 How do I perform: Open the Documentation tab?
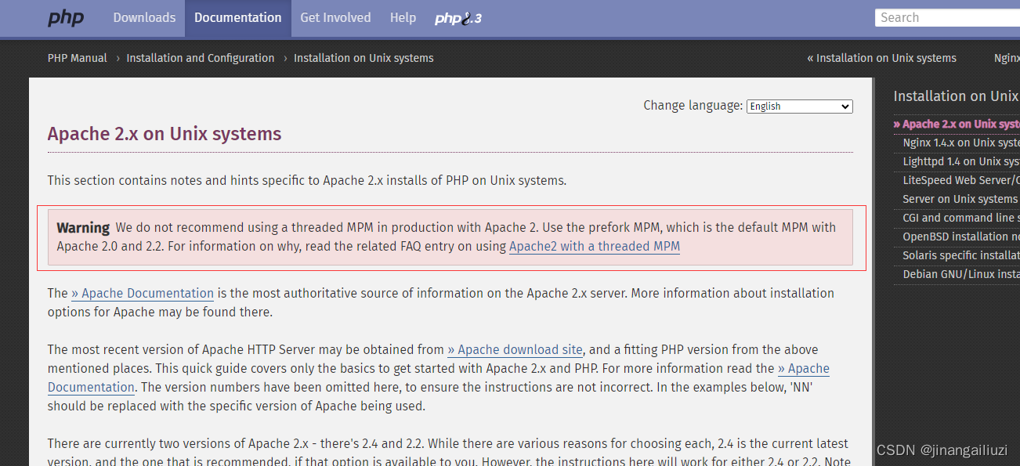237,17
